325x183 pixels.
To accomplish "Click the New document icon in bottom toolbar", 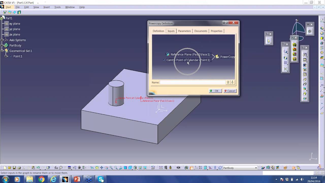I will (5, 168).
